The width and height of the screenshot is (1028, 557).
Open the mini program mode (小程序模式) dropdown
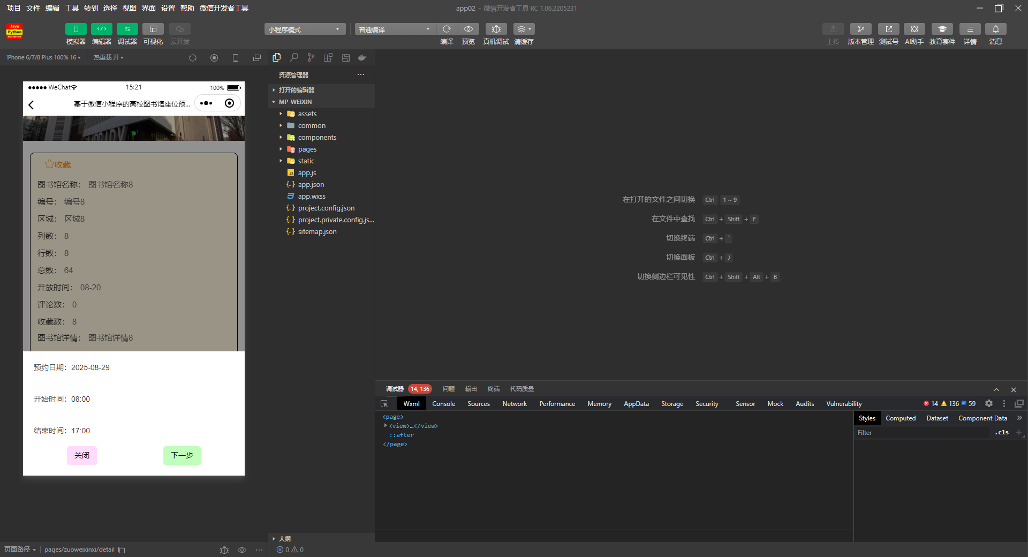(x=304, y=29)
